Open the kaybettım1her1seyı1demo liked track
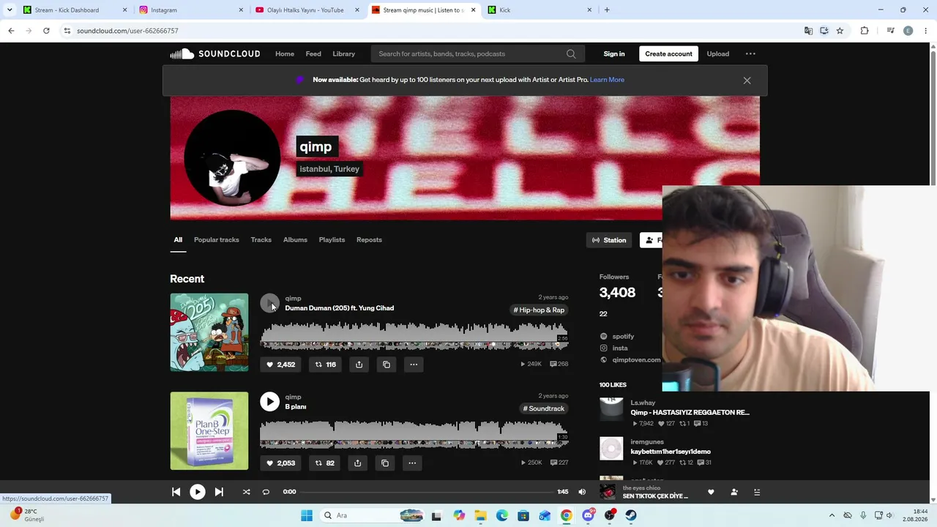This screenshot has width=937, height=527. click(671, 452)
